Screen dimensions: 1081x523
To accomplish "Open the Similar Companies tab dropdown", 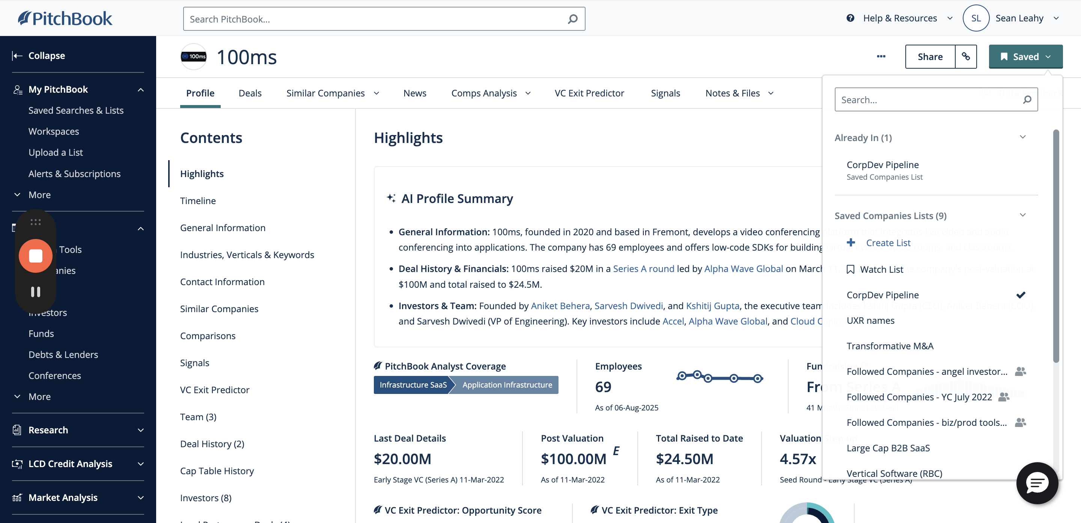I will (376, 93).
